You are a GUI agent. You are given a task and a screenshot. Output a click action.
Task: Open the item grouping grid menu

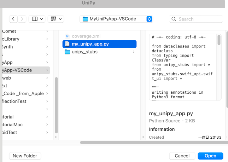coord(55,19)
